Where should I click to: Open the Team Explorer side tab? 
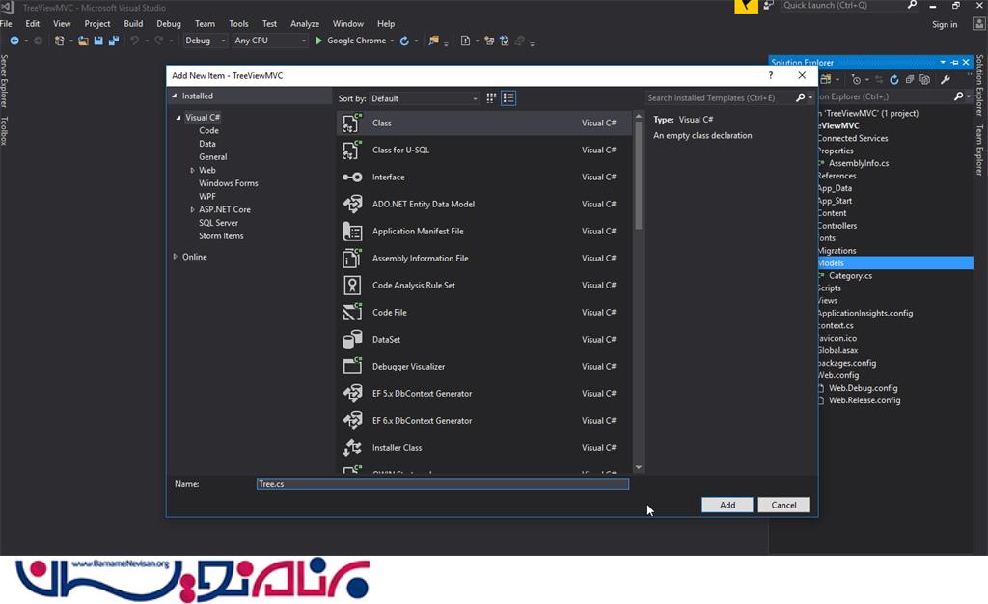[980, 151]
